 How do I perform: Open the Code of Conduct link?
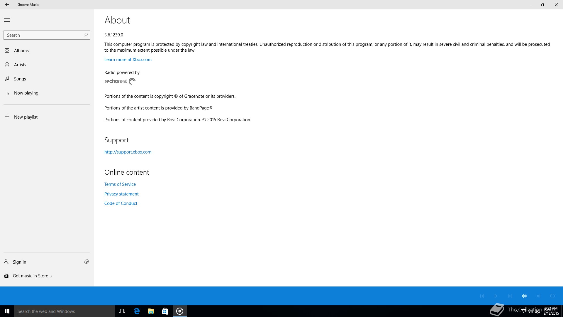tap(121, 203)
